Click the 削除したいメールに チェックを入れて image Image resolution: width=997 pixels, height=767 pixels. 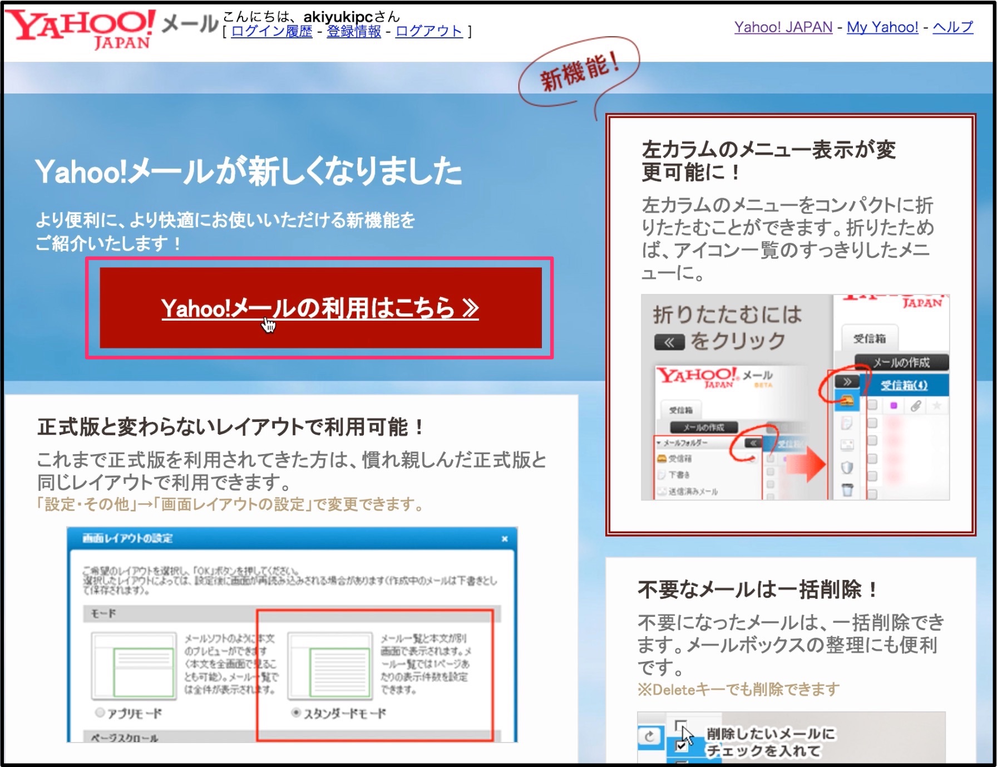(791, 737)
